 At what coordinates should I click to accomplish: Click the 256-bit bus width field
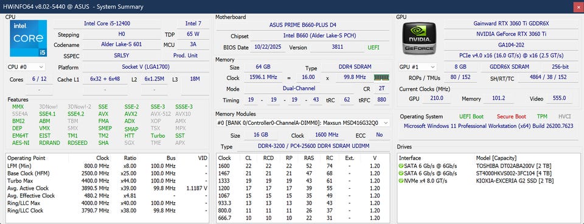coord(560,67)
